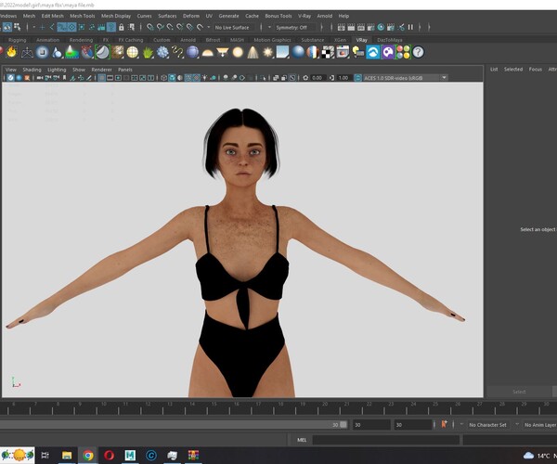
Task: Open the Mesh Tools menu
Action: 82,16
